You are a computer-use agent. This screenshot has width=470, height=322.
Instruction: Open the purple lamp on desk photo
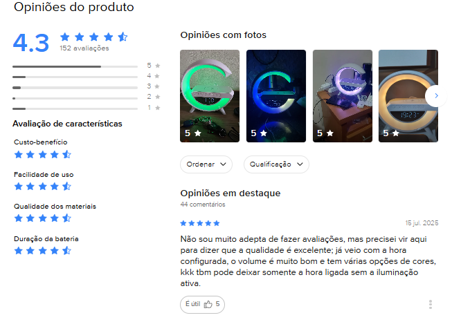tap(343, 96)
